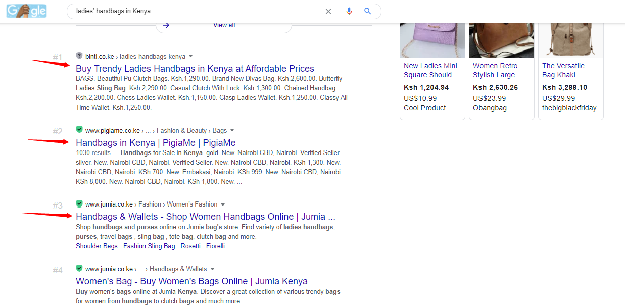Click the Ksh 1,204.94 price

point(426,87)
